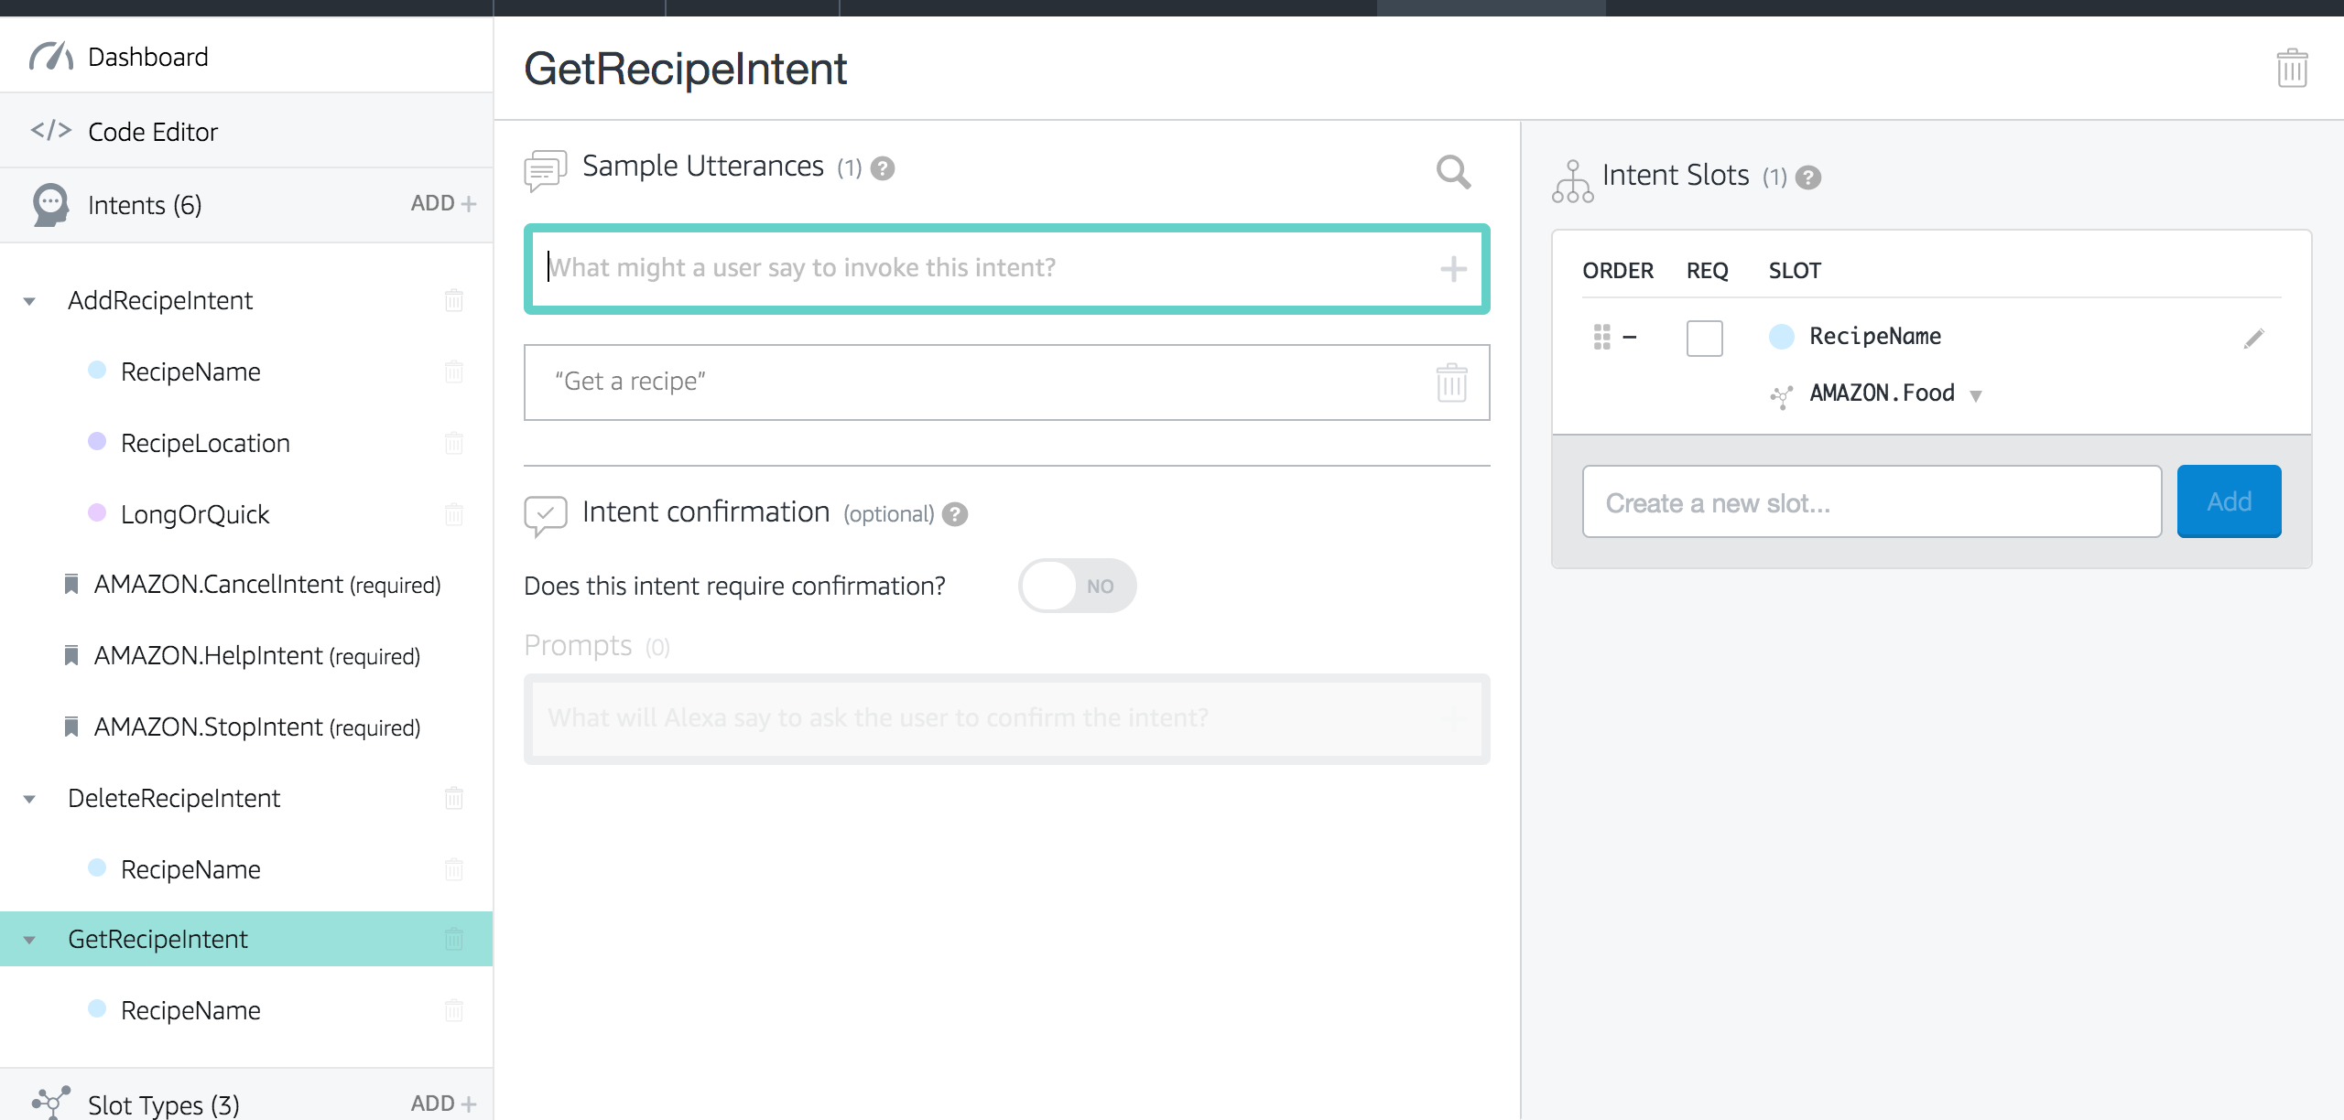Delete the LongOrQuick slot
Image resolution: width=2344 pixels, height=1120 pixels.
(x=454, y=514)
